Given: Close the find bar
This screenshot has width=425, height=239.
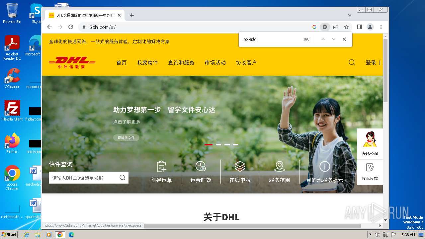Looking at the screenshot, I should [x=344, y=39].
